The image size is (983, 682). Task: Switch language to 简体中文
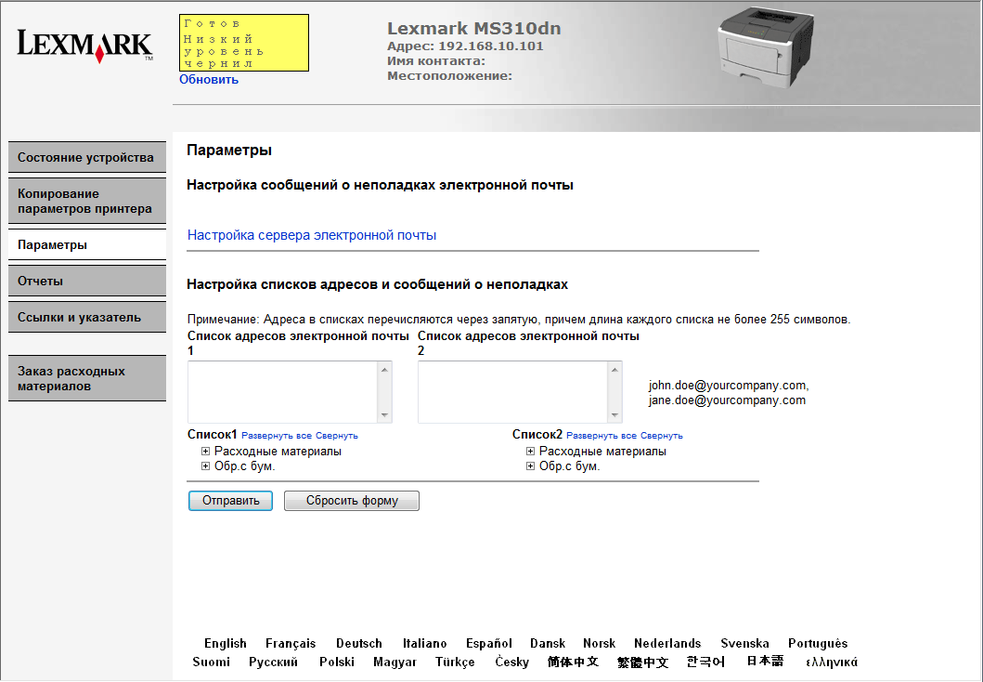click(573, 662)
